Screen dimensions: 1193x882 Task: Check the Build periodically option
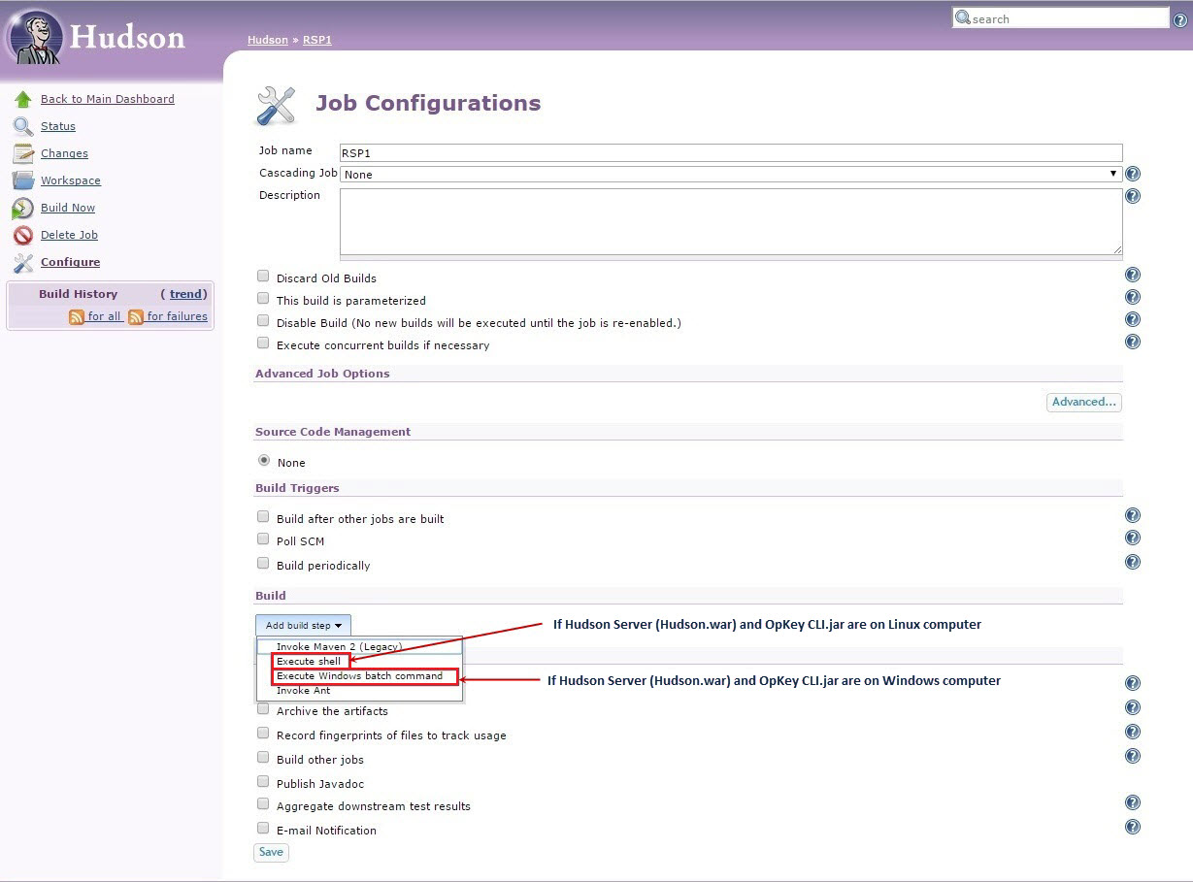click(263, 564)
